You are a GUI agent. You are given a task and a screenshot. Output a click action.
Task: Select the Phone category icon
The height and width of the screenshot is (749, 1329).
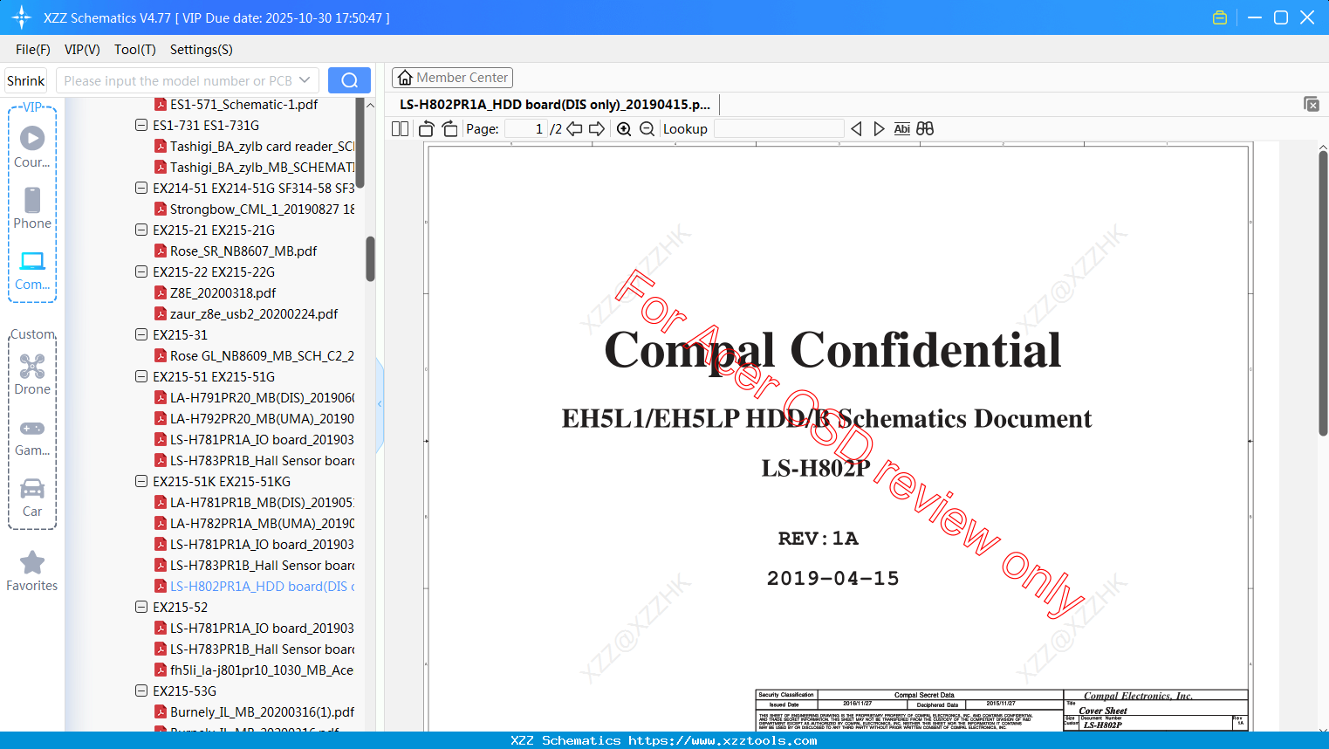pyautogui.click(x=32, y=208)
